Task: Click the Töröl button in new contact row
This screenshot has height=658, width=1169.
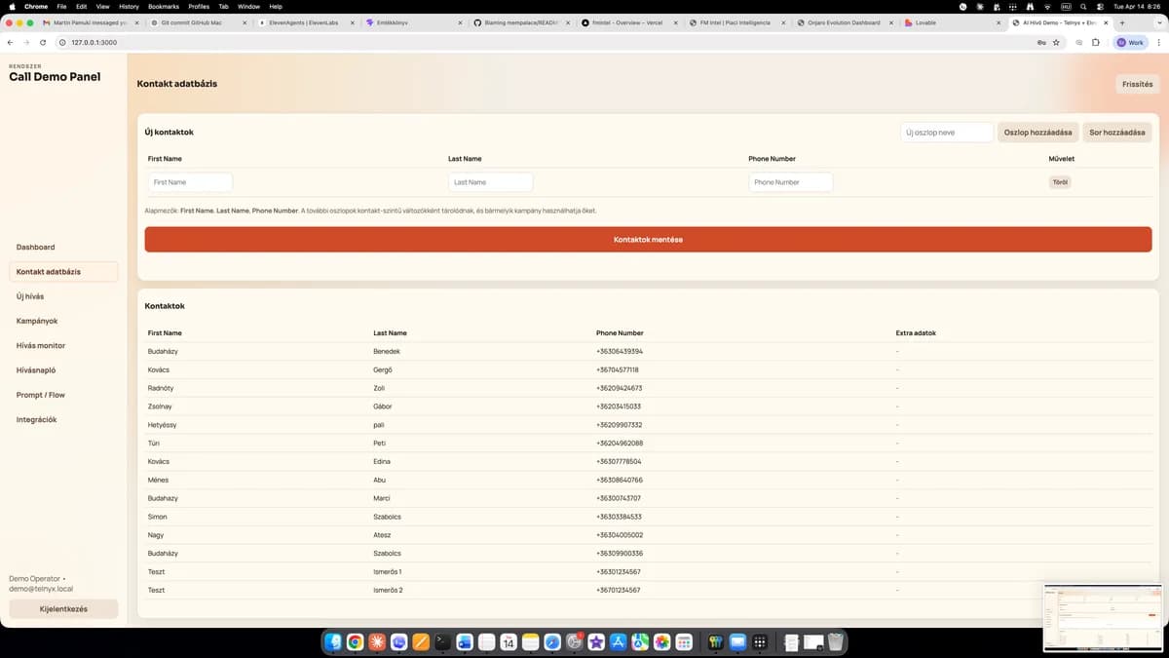Action: pyautogui.click(x=1060, y=182)
